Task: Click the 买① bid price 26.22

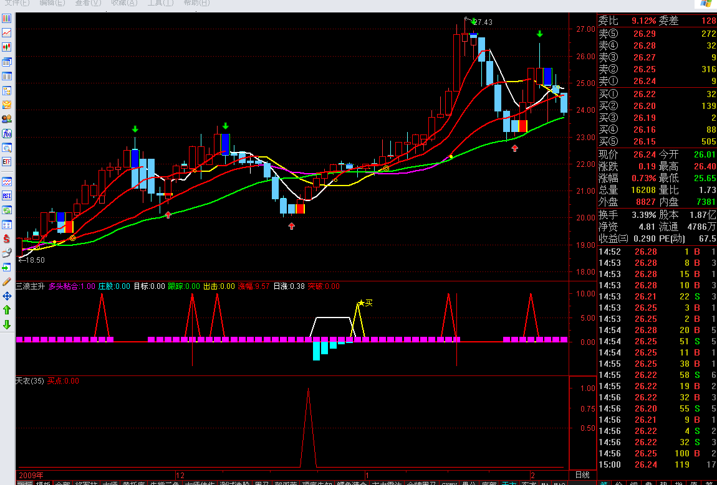Action: coord(644,94)
